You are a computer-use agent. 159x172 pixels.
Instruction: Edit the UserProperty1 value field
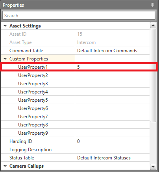[x=112, y=67]
